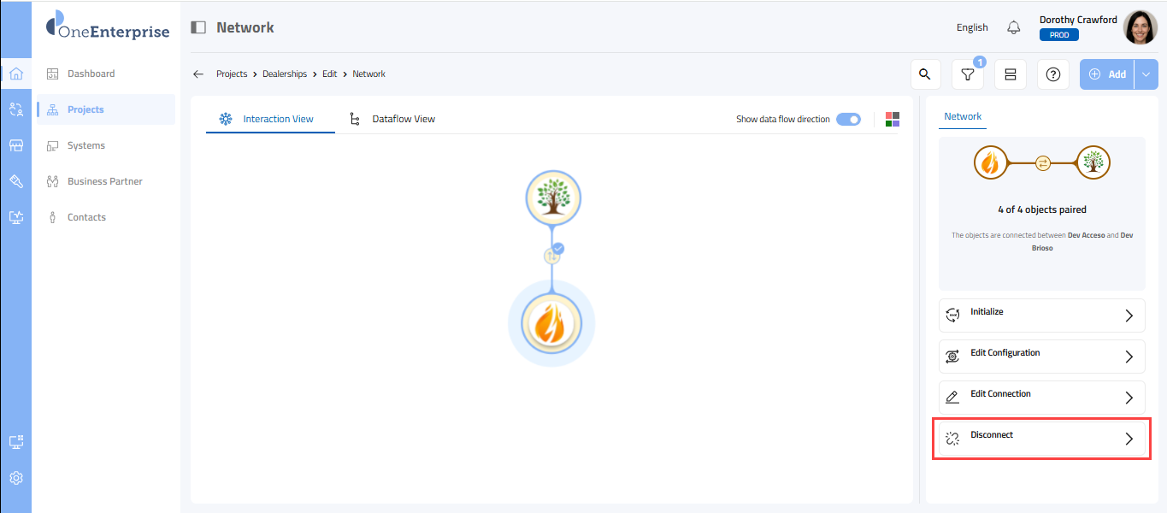Select the flame node in diagram

(x=551, y=324)
